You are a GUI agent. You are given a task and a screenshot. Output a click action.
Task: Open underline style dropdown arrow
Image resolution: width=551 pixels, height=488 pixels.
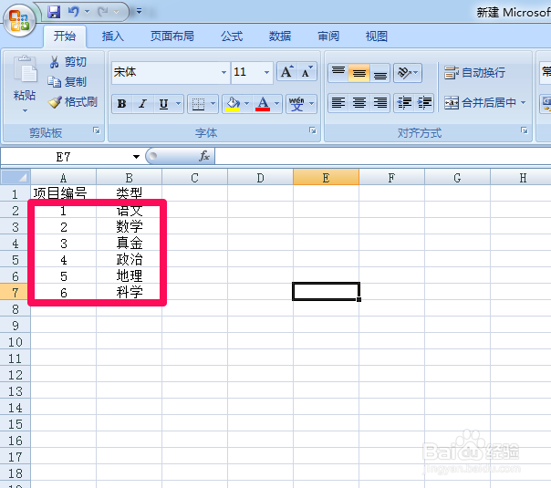[179, 104]
